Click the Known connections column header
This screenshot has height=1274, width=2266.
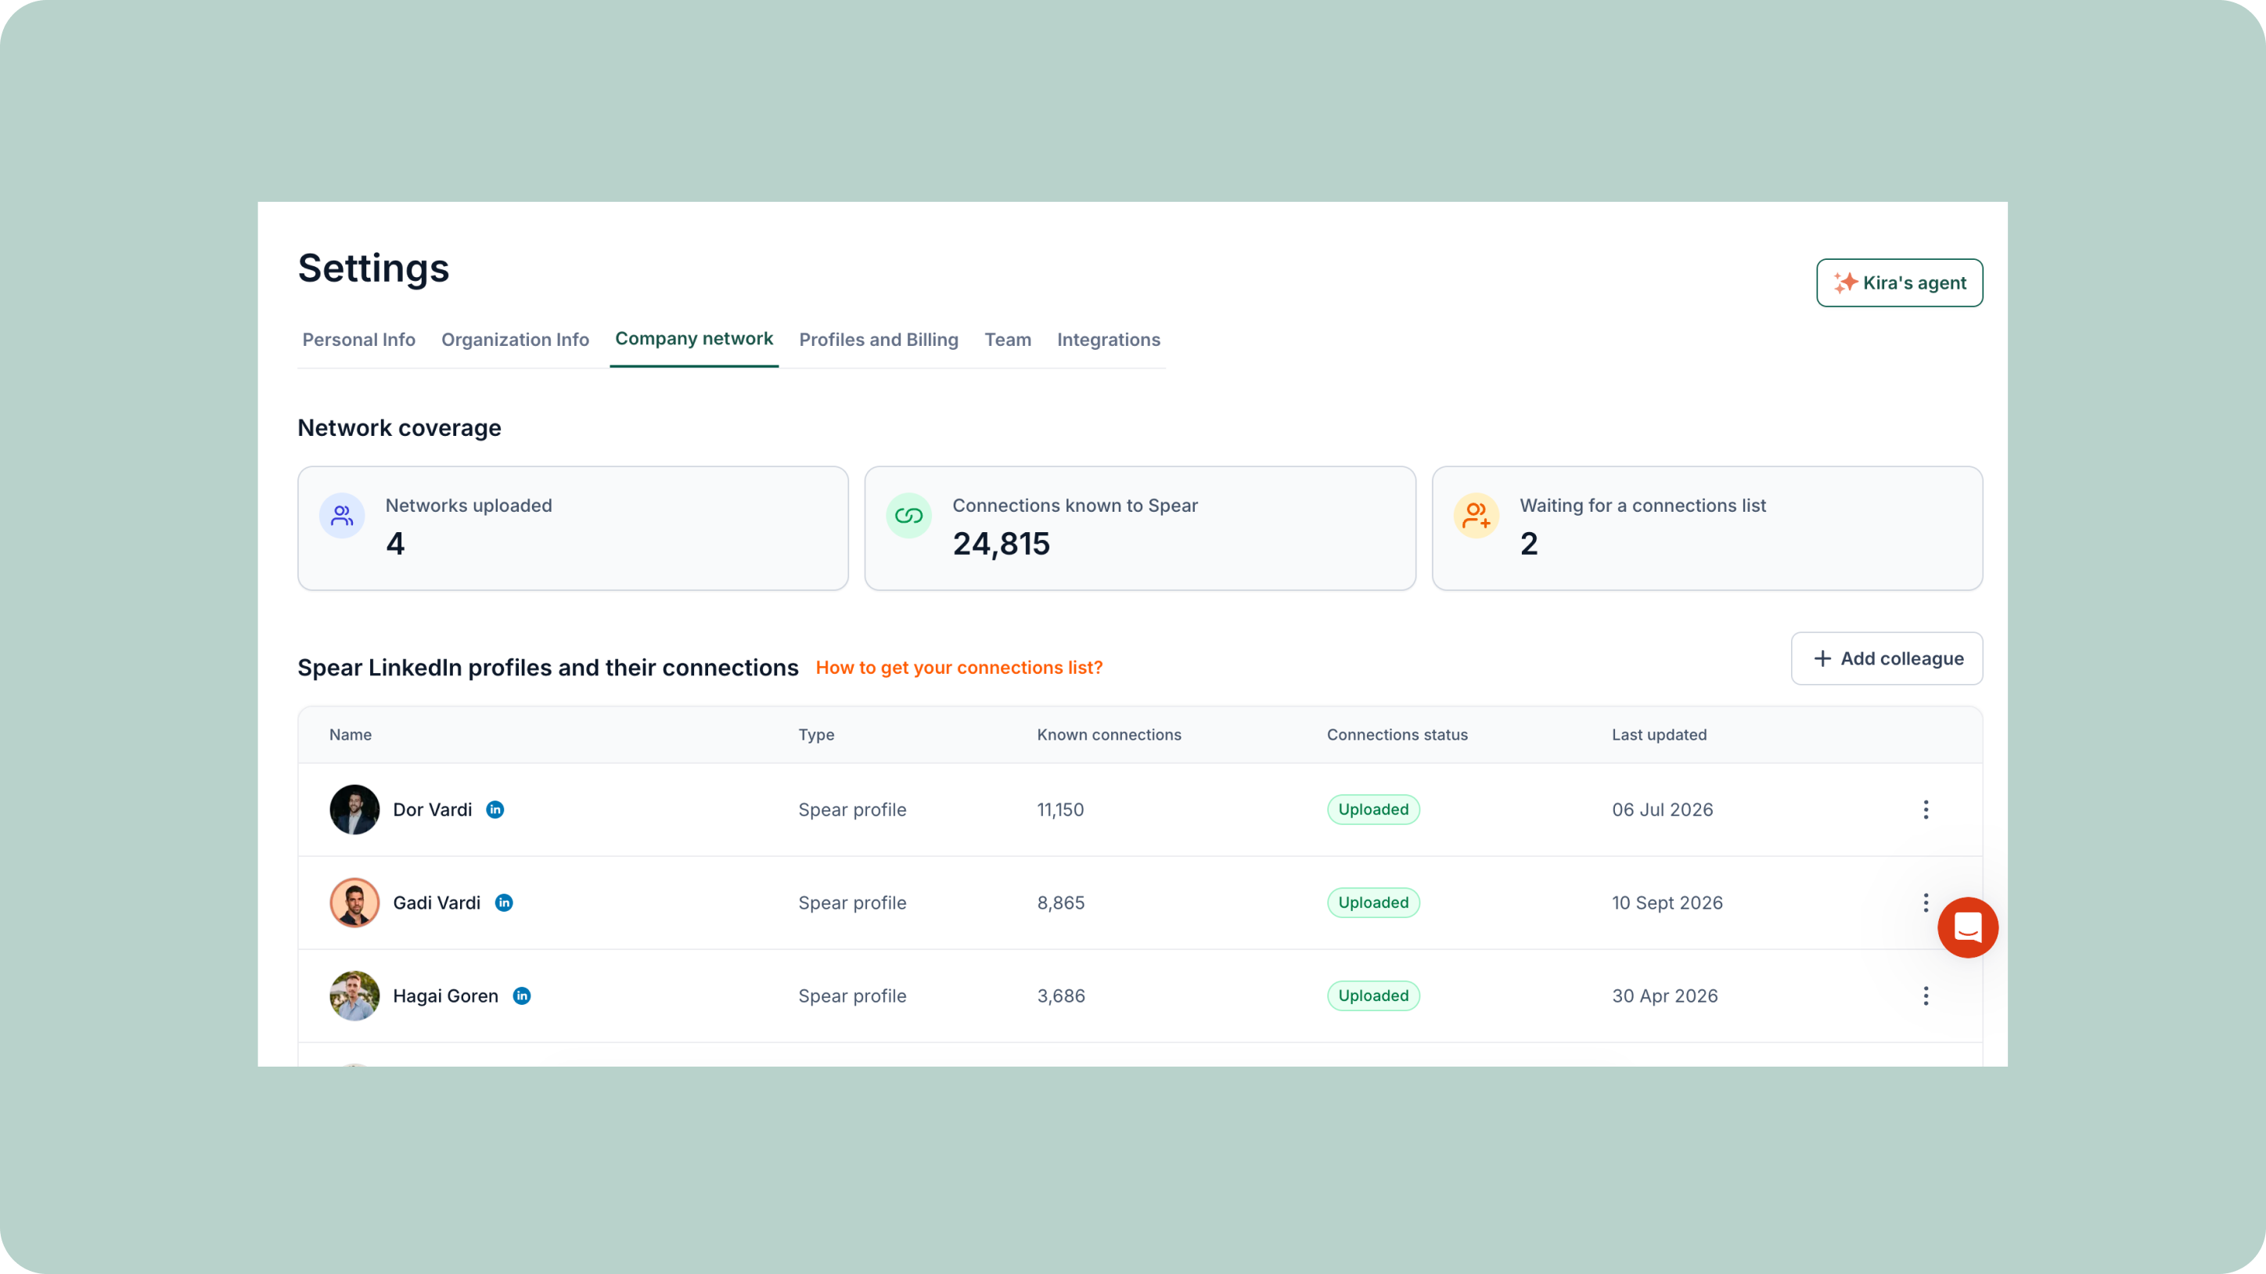tap(1110, 735)
